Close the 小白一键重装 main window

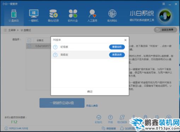[176, 4]
